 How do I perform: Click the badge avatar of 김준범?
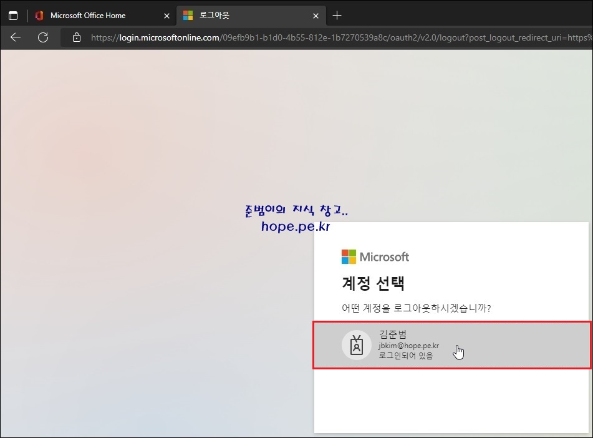point(357,345)
